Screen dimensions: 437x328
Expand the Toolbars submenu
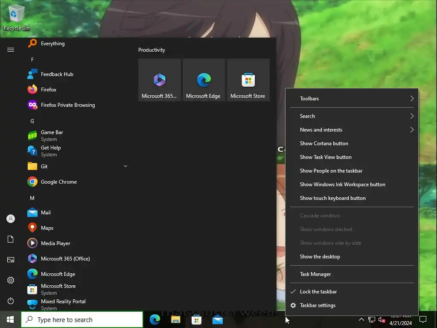click(352, 99)
